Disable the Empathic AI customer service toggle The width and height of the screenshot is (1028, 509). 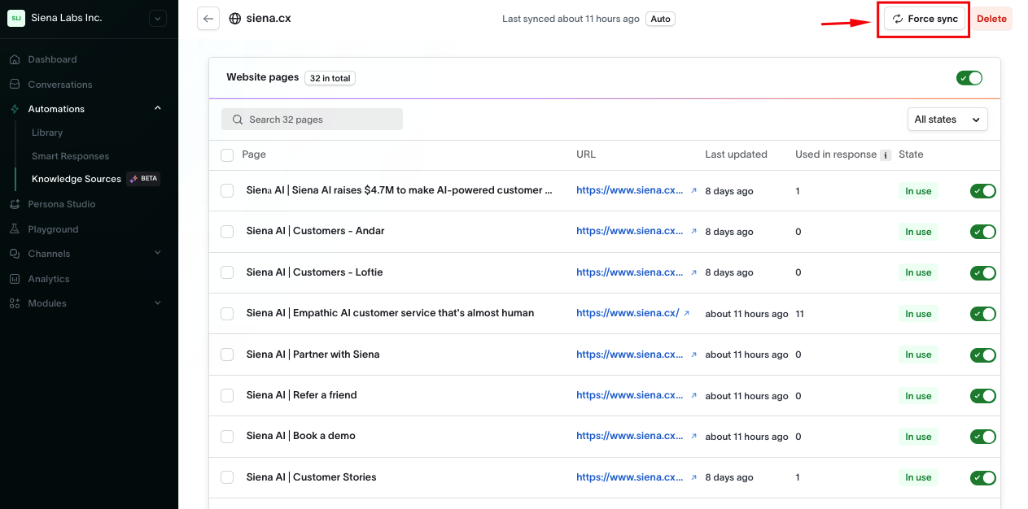point(983,314)
